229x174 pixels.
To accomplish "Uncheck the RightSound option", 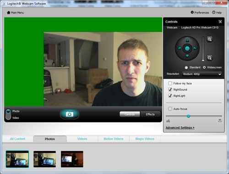I will tap(170, 90).
